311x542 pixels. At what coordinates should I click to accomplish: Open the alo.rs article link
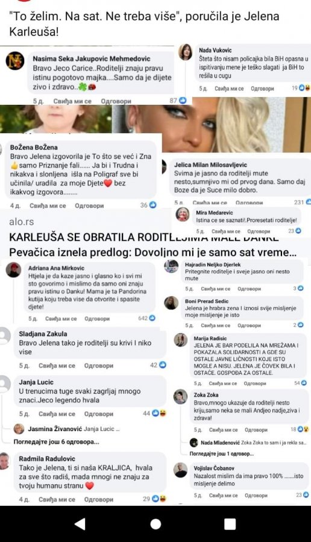pyautogui.click(x=22, y=222)
